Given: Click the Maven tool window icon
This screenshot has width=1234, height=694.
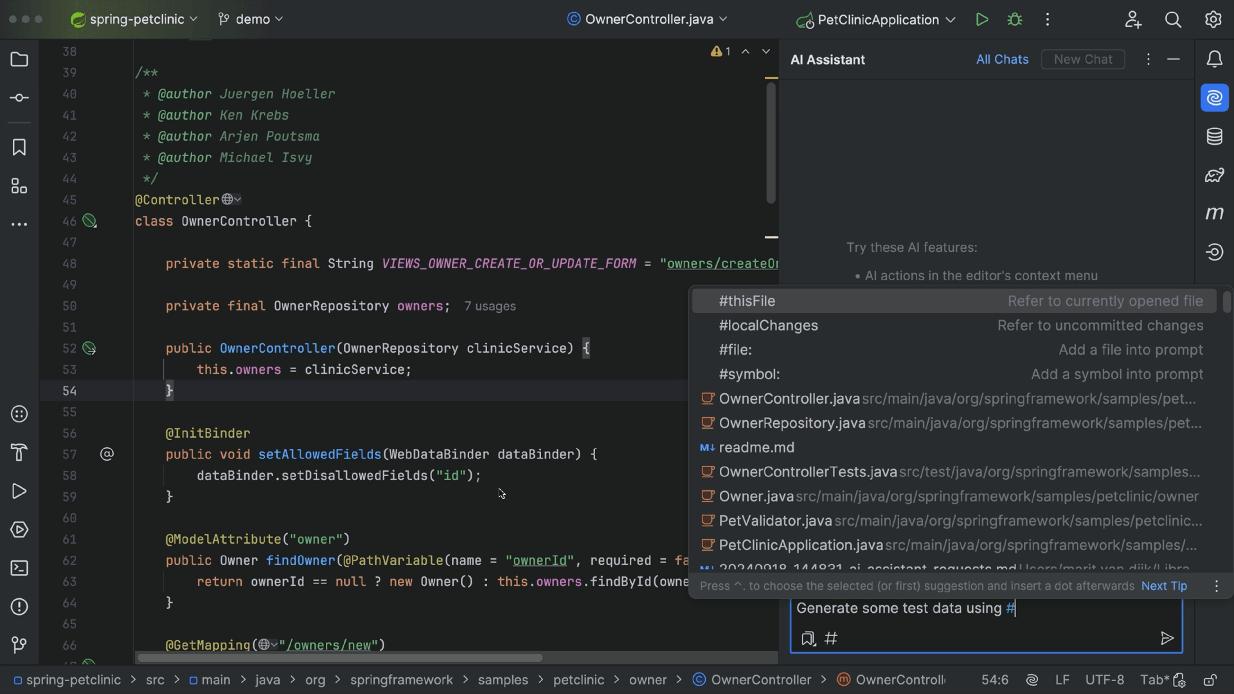Looking at the screenshot, I should tap(1214, 213).
